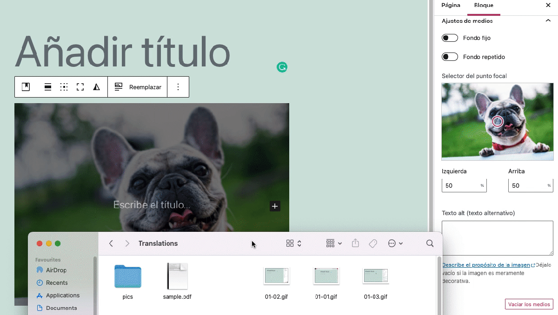Collapse the Ajustes de medios section
Image resolution: width=558 pixels, height=315 pixels.
[548, 21]
